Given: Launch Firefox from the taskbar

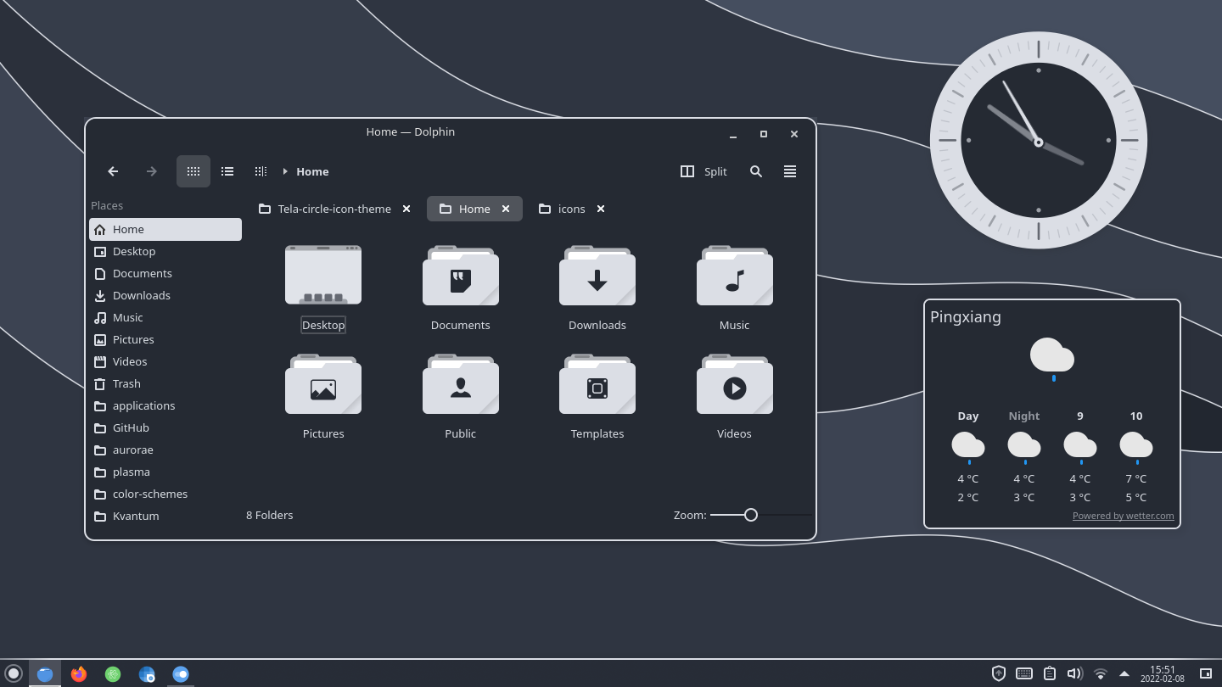Looking at the screenshot, I should coord(79,673).
